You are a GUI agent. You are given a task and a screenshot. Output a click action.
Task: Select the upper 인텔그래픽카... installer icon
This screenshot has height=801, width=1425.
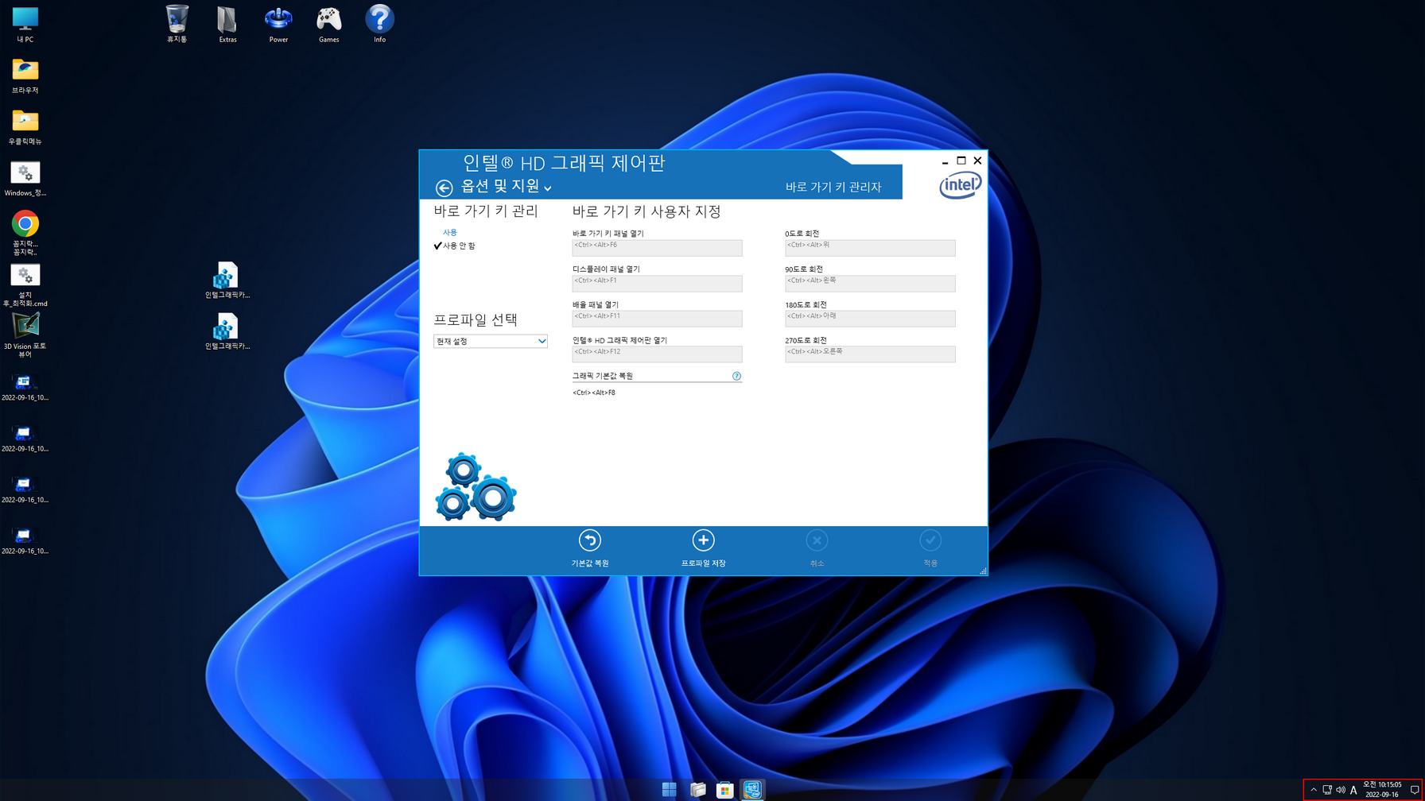pos(227,280)
